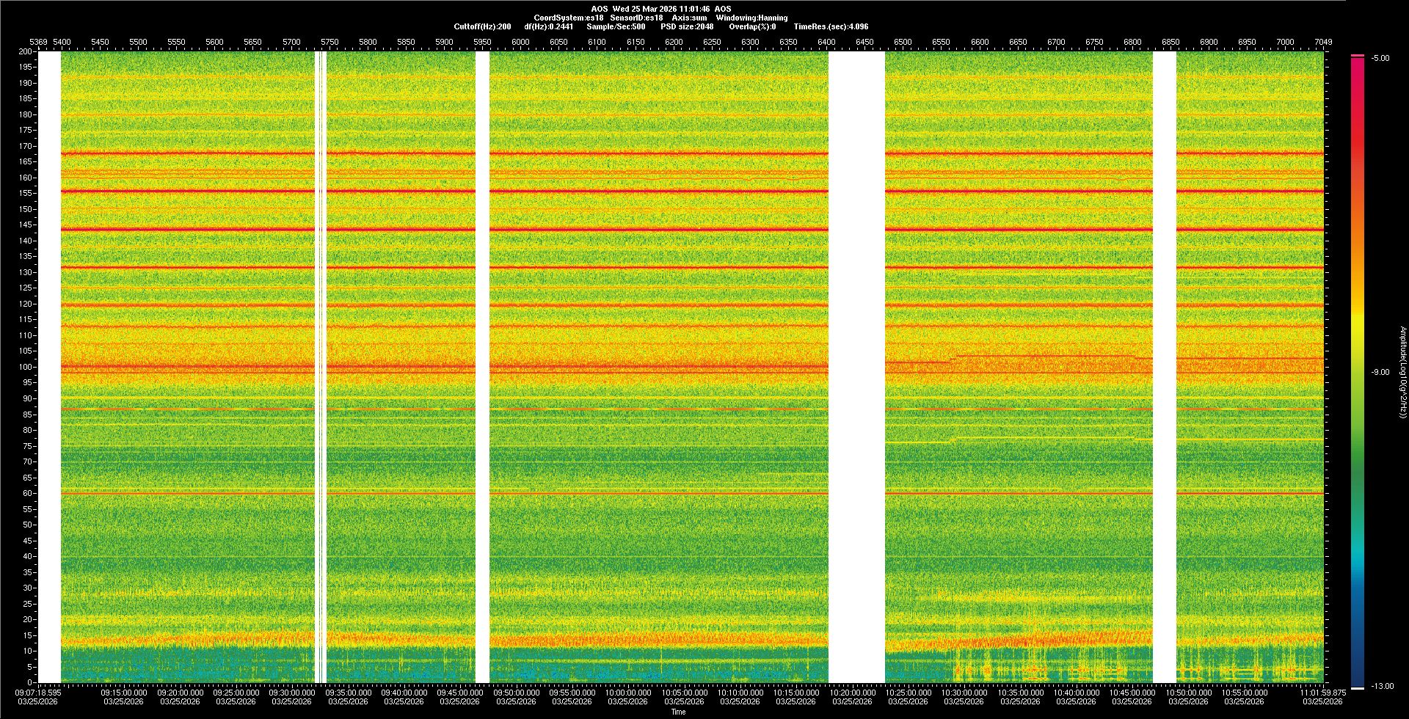The height and width of the screenshot is (719, 1409).
Task: Click the -9.00 colorbar midpoint label
Action: tap(1380, 373)
